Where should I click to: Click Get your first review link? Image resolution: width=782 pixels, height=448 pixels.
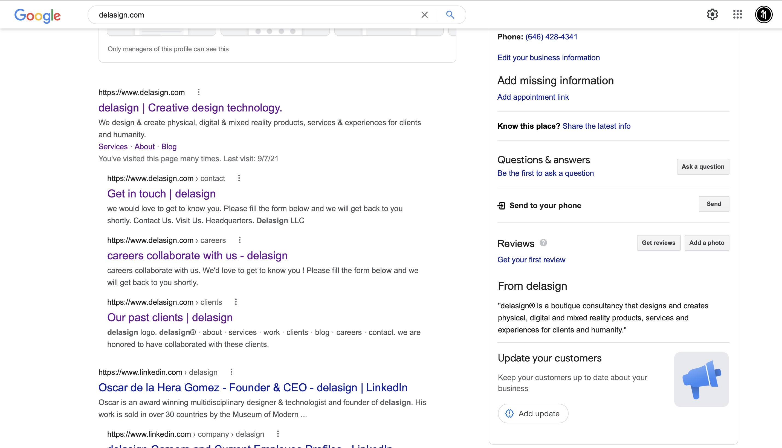pyautogui.click(x=531, y=260)
